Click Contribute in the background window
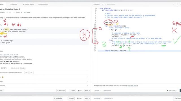Viewport: 181px width, 101px height. (x=108, y=98)
